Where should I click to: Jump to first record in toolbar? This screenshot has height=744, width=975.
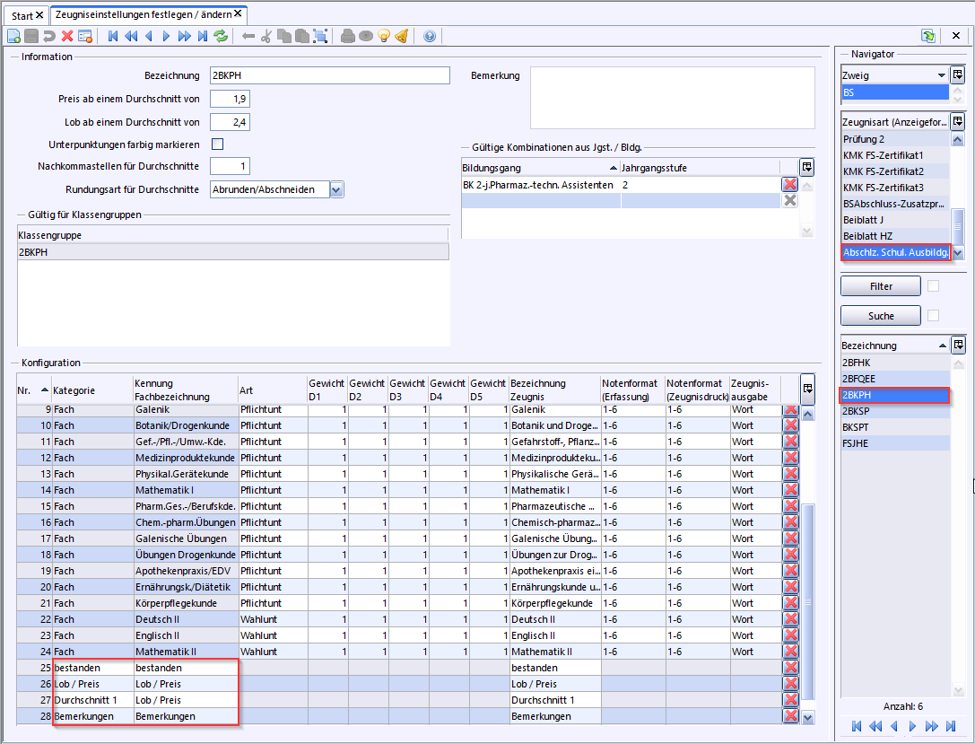click(113, 36)
